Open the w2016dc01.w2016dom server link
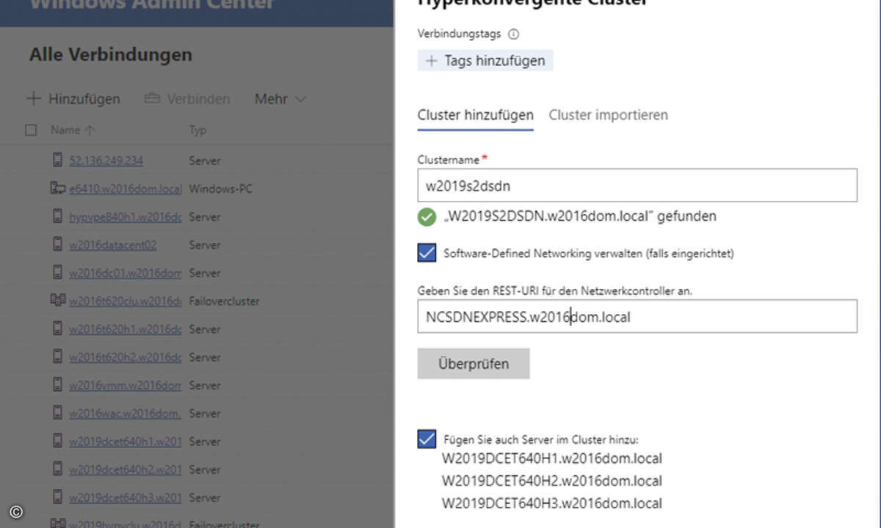The height and width of the screenshot is (528, 881). point(126,272)
